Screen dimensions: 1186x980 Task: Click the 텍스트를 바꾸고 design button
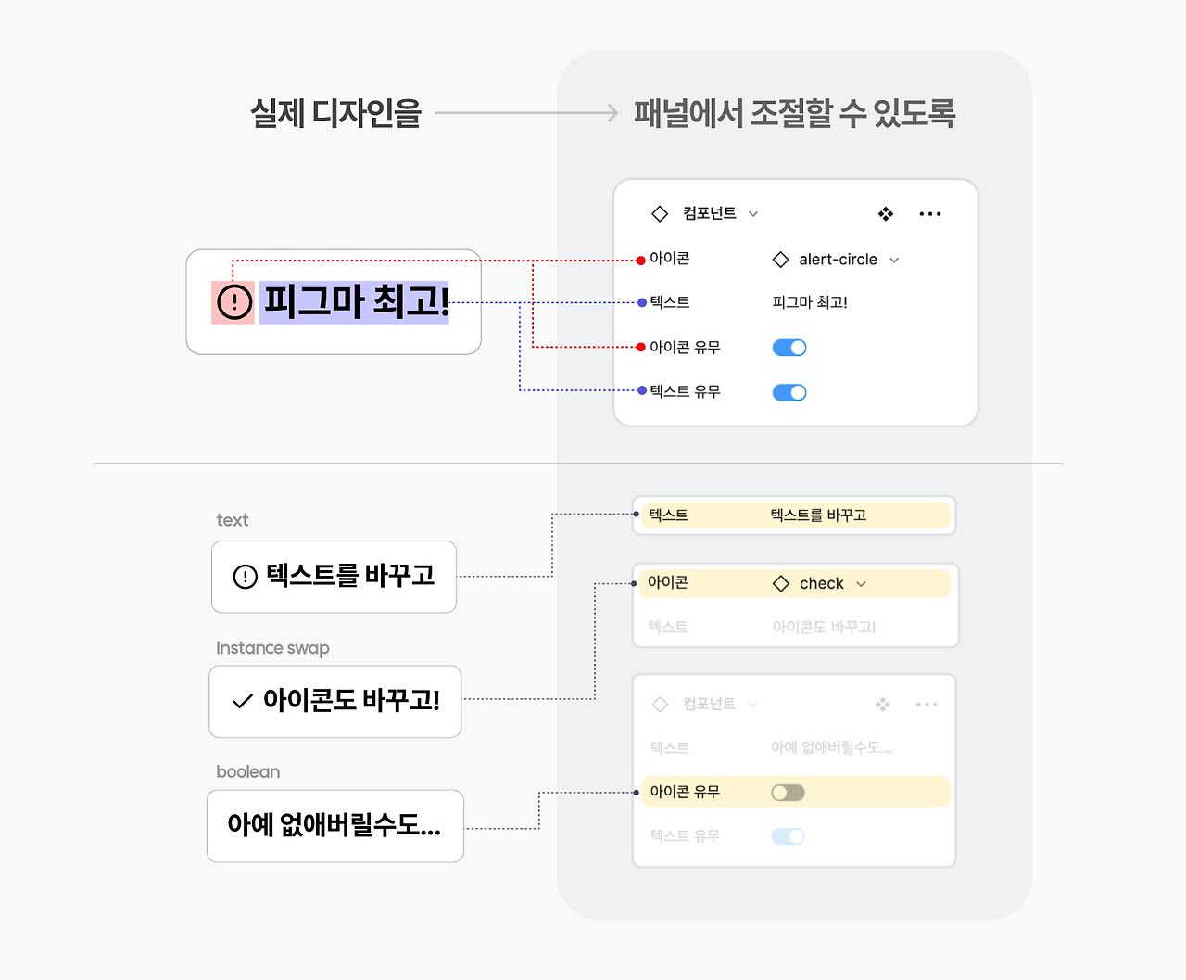tap(334, 577)
